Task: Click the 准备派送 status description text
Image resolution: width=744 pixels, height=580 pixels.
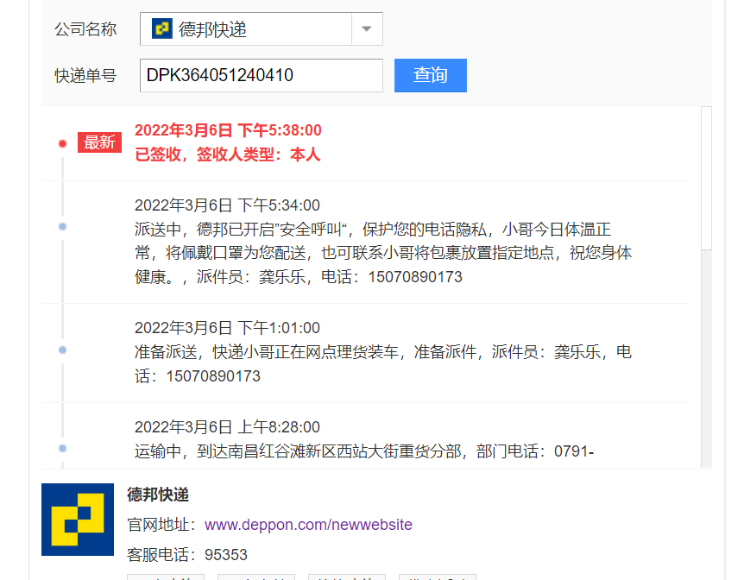Action: [383, 363]
